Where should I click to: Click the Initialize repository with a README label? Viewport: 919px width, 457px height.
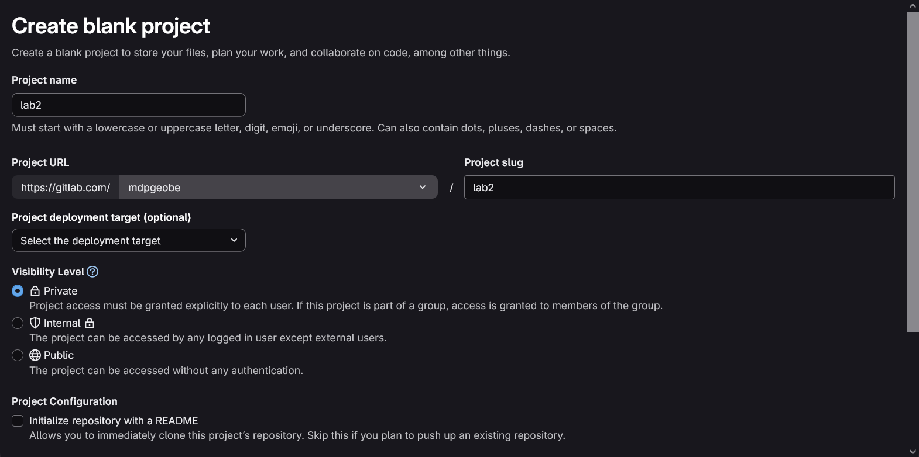tap(114, 421)
